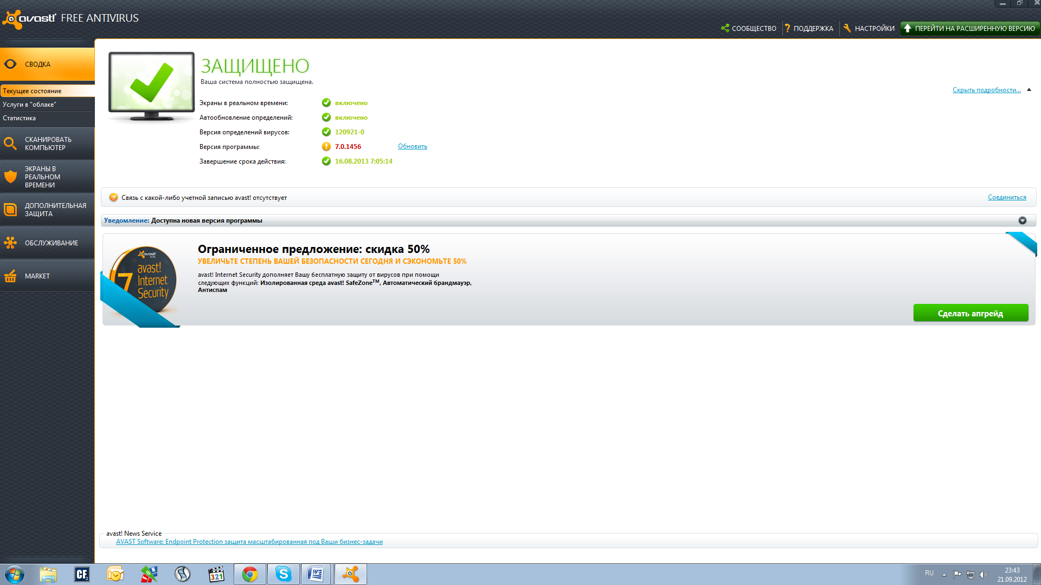Click the avast account status orange icon

pos(113,198)
